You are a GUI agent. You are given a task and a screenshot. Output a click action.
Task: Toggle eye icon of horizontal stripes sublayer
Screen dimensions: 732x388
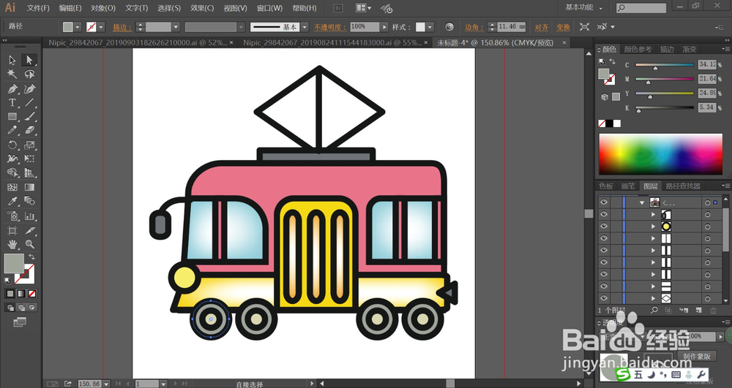click(604, 286)
